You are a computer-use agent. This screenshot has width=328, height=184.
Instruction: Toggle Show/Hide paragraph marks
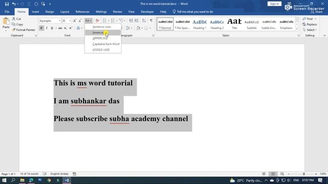click(x=151, y=20)
